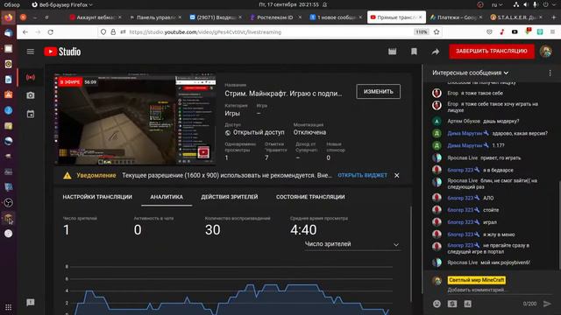Dismiss the resolution notification with X
Viewport: 561px width, 315px height.
click(x=396, y=175)
